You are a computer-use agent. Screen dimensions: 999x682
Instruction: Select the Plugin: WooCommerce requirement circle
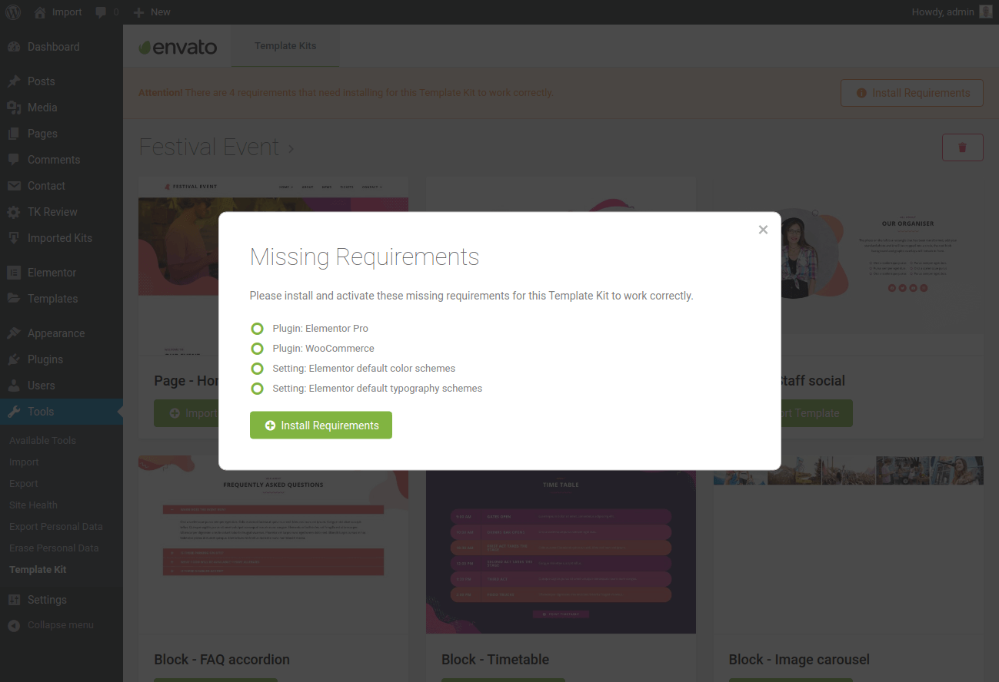pos(258,349)
